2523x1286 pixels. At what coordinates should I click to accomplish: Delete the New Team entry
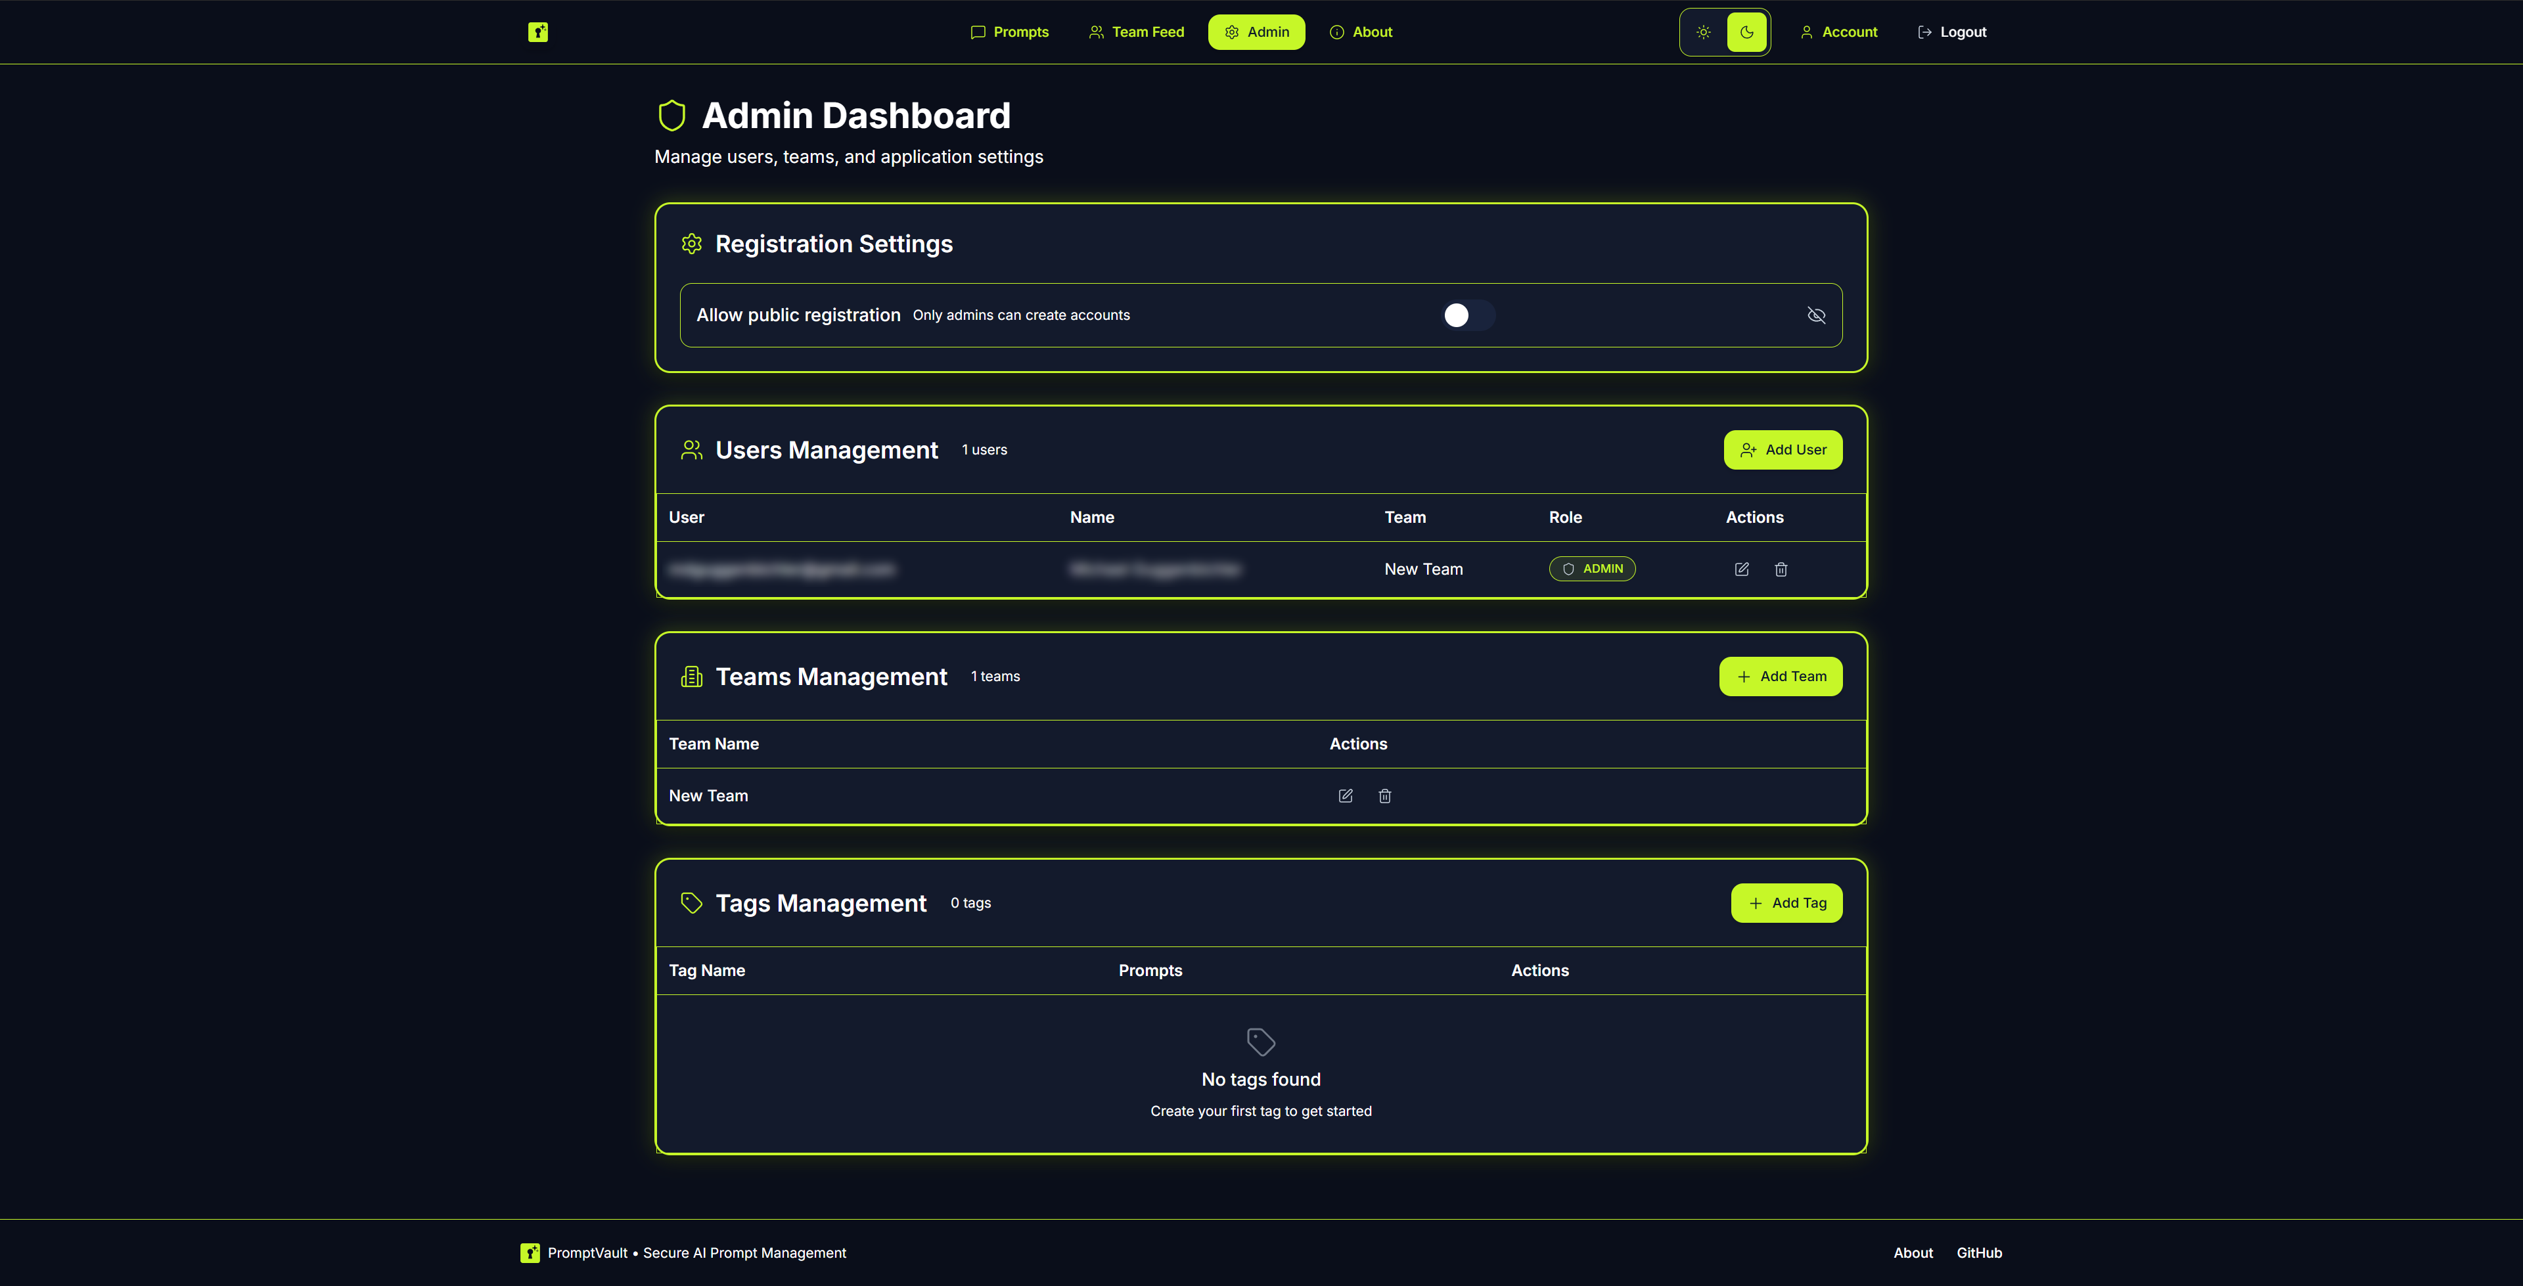tap(1385, 796)
